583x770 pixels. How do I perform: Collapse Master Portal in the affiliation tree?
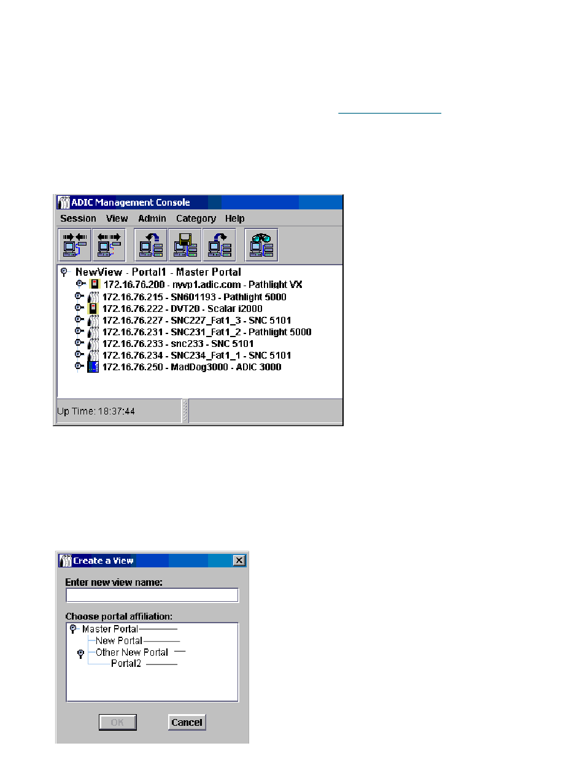coord(74,629)
